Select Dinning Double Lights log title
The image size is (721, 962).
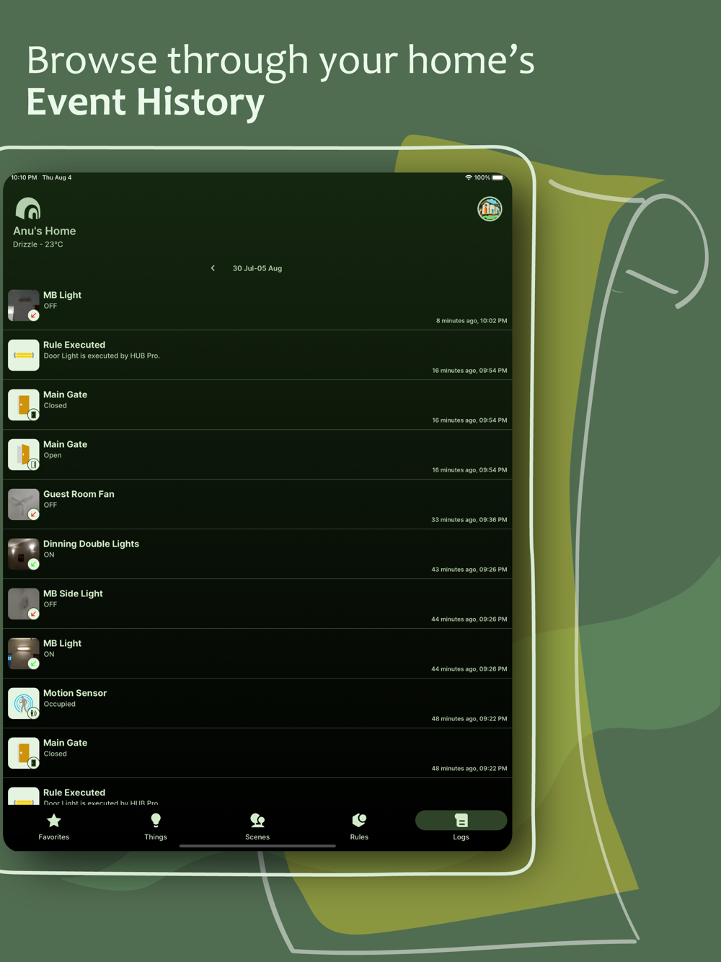(91, 544)
